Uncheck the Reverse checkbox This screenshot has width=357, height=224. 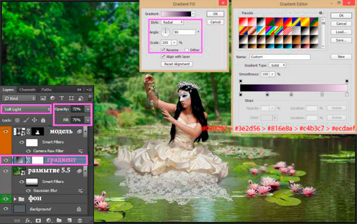[x=163, y=50]
